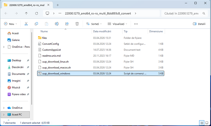Click the Paste clipboard icon

point(47,24)
